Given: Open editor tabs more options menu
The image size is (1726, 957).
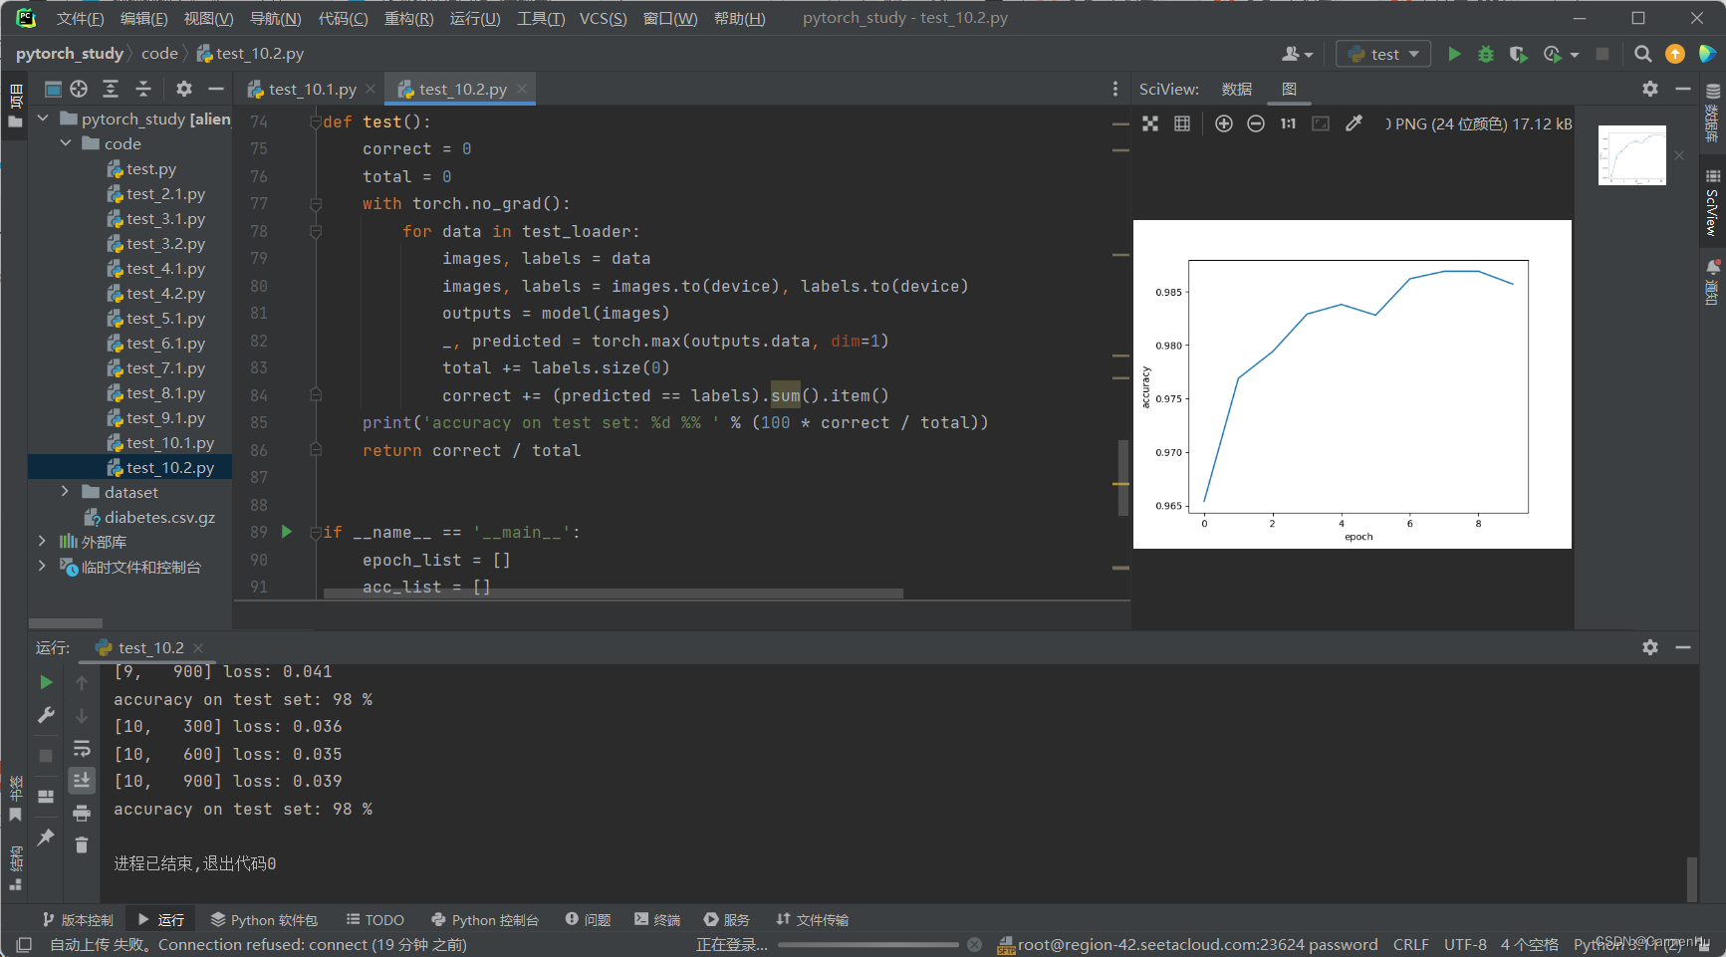Looking at the screenshot, I should (x=1114, y=90).
